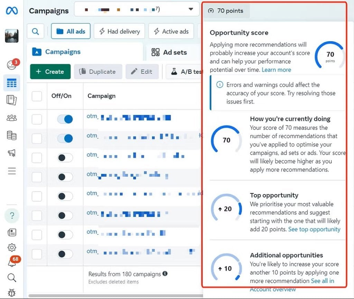354x299 pixels.
Task: Open the account profile thumbnail
Action: click(x=12, y=36)
